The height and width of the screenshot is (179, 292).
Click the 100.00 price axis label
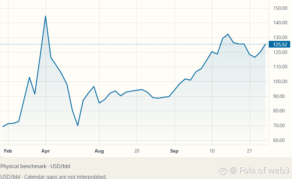pyautogui.click(x=280, y=81)
